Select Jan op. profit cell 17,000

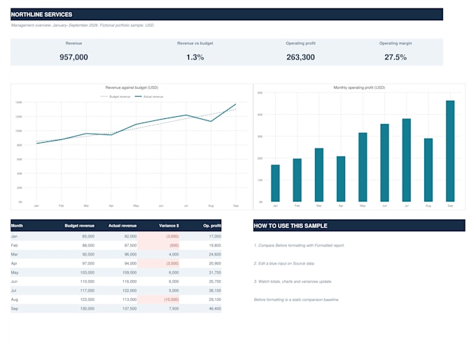(x=215, y=236)
